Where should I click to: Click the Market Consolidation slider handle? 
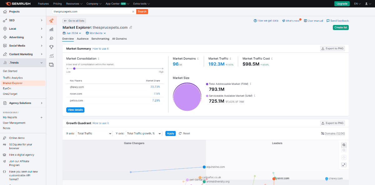[x=74, y=68]
